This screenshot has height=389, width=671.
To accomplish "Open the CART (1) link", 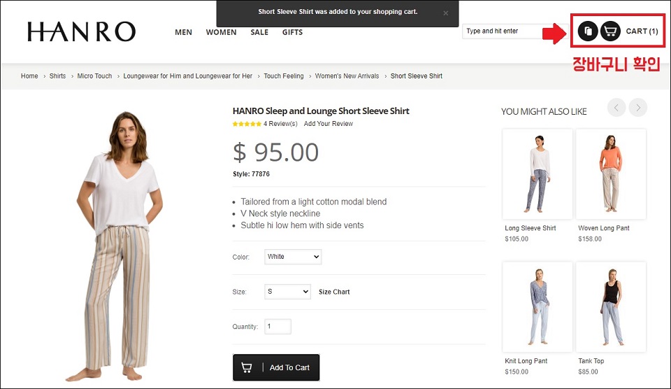I will click(642, 31).
